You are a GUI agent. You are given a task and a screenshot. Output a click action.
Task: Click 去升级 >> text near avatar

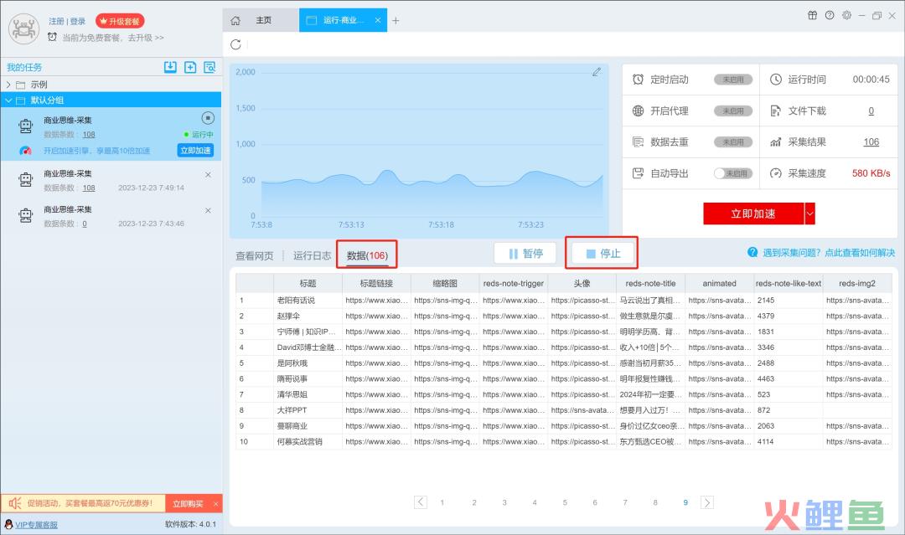[x=146, y=38]
